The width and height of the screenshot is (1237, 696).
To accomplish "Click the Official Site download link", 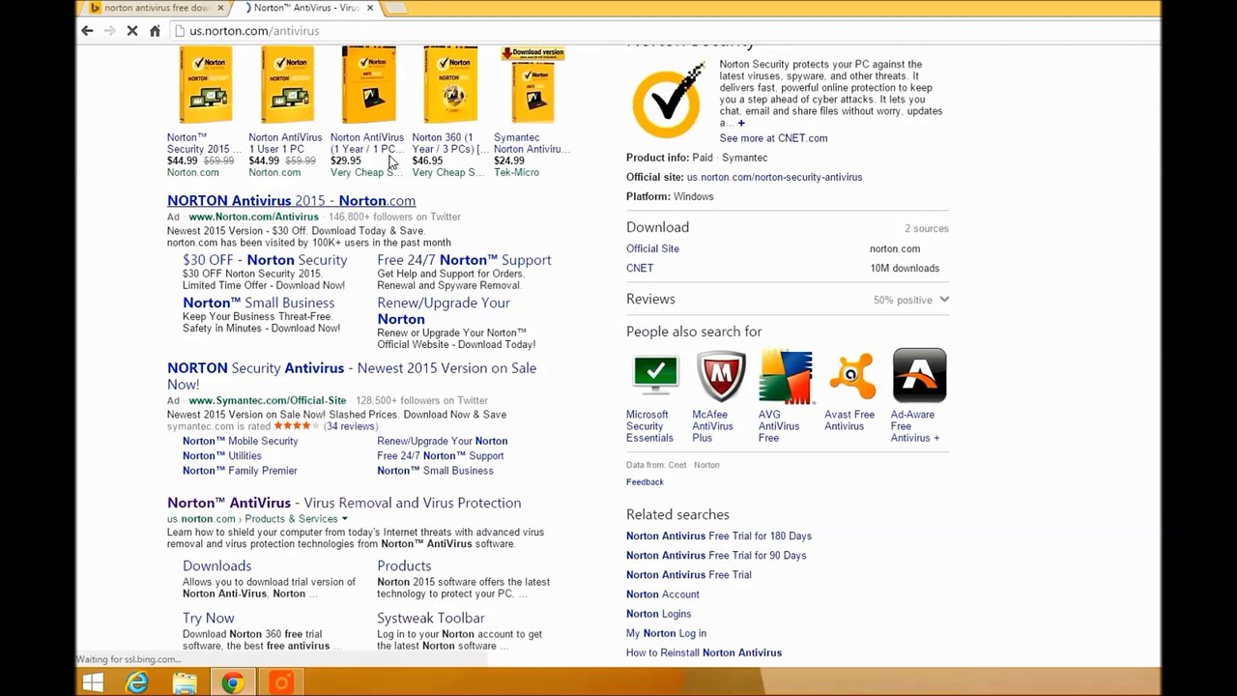I will [652, 248].
